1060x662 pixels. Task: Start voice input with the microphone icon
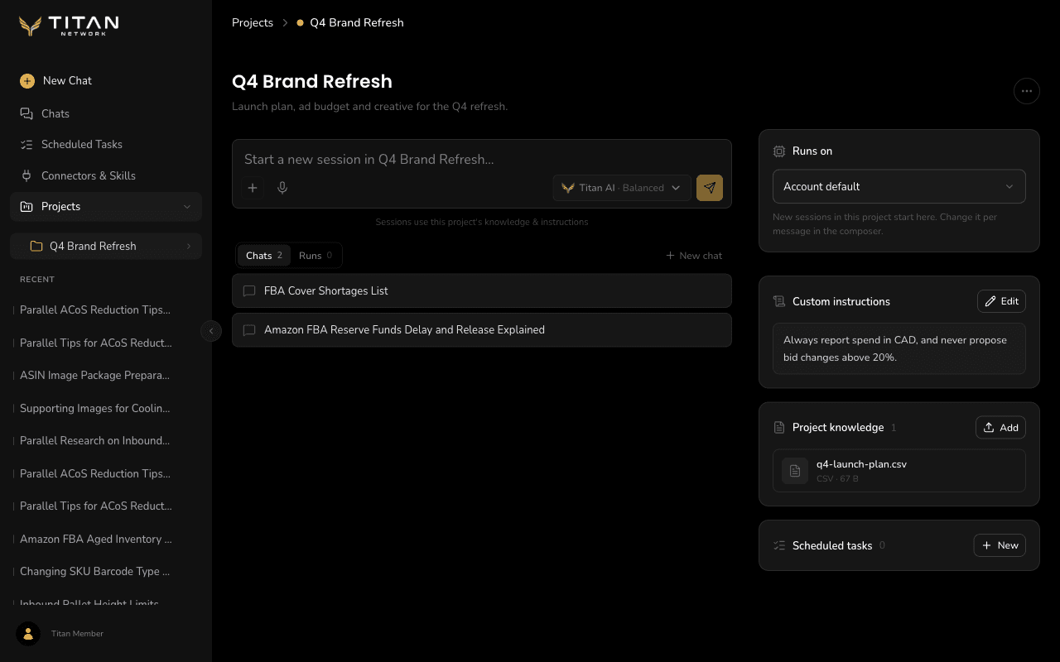point(282,188)
